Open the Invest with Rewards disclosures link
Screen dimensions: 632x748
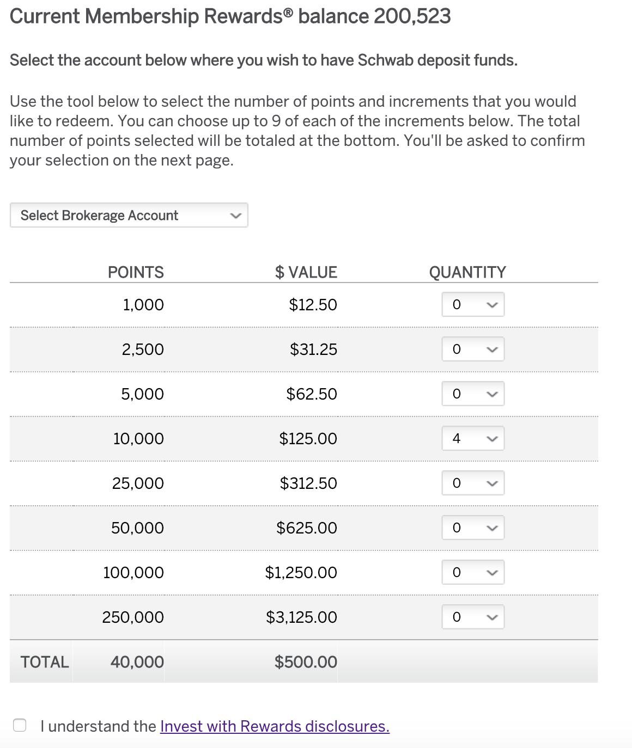pyautogui.click(x=275, y=726)
